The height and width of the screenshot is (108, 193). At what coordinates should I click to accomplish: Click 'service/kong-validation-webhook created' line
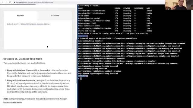100,71
